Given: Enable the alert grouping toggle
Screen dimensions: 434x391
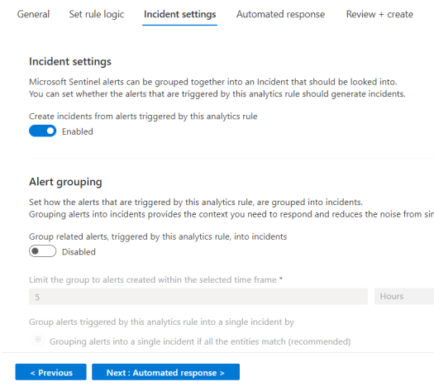Looking at the screenshot, I should click(43, 251).
